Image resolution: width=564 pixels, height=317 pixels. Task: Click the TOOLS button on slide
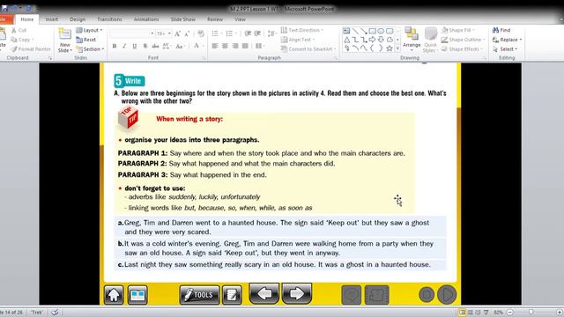pyautogui.click(x=199, y=295)
